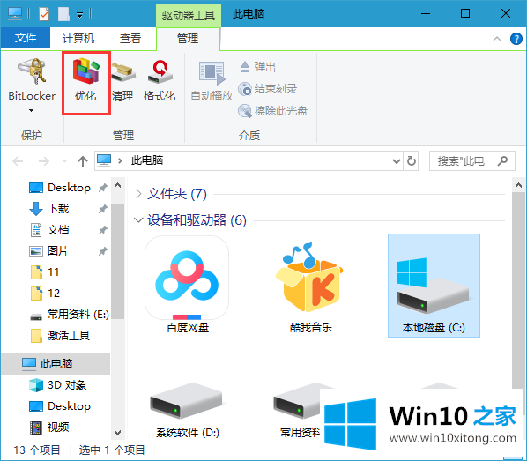
Task: Click the Properties quick access toolbar icon
Action: click(44, 14)
